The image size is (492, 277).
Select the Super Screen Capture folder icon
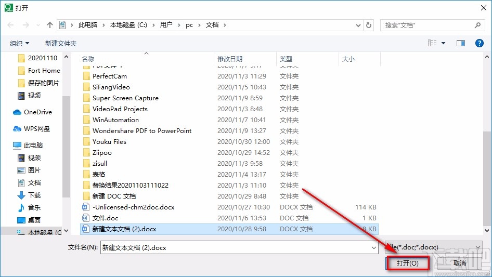coord(86,98)
